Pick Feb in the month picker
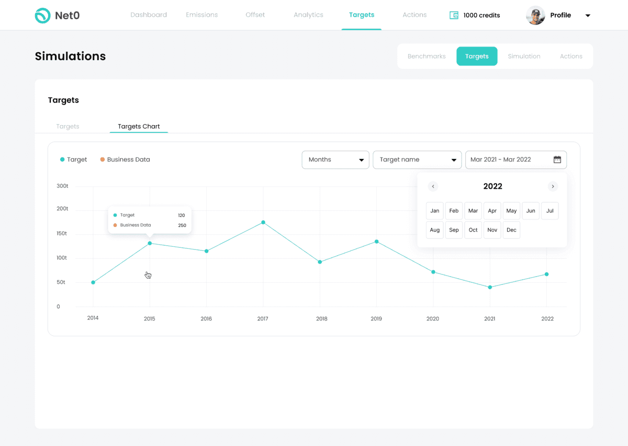The image size is (628, 446). click(x=454, y=211)
